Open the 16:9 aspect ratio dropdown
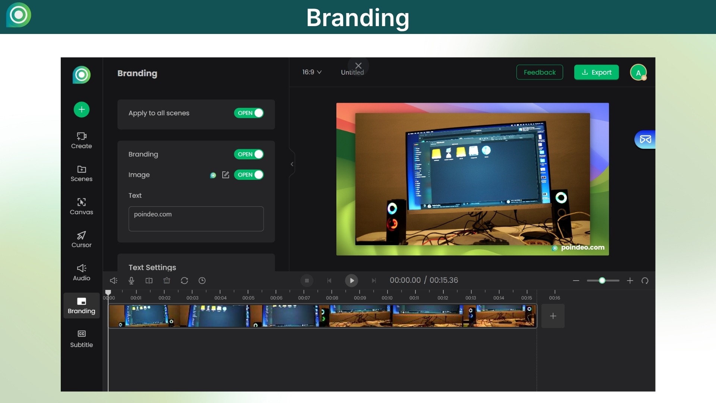The height and width of the screenshot is (403, 716). (x=312, y=72)
